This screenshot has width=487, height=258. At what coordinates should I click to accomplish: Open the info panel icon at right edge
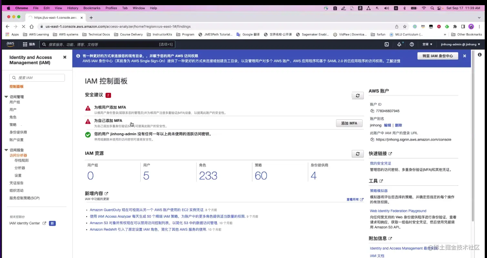click(x=480, y=55)
